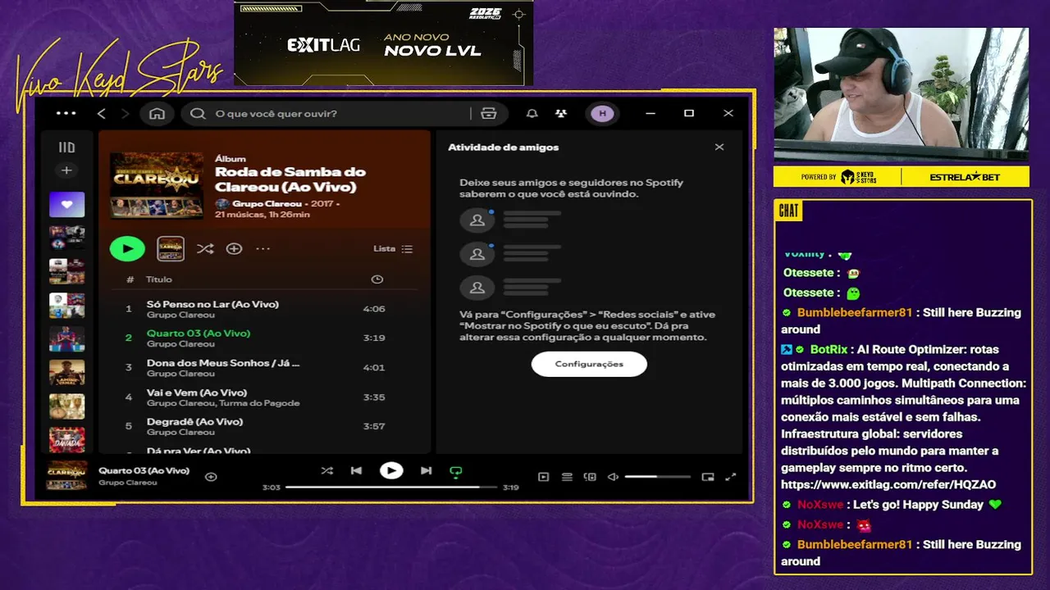The width and height of the screenshot is (1050, 590).
Task: Toggle the friend activity icon in top bar
Action: (x=561, y=114)
